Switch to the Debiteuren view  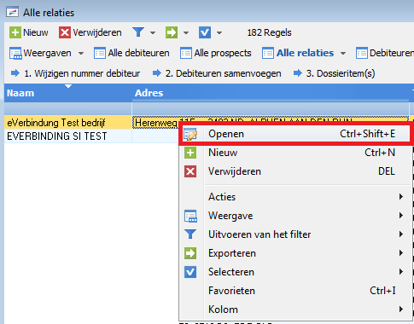(x=385, y=53)
